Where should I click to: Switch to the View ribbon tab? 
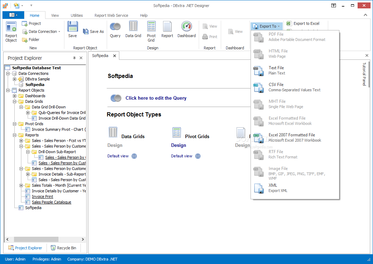pyautogui.click(x=55, y=15)
